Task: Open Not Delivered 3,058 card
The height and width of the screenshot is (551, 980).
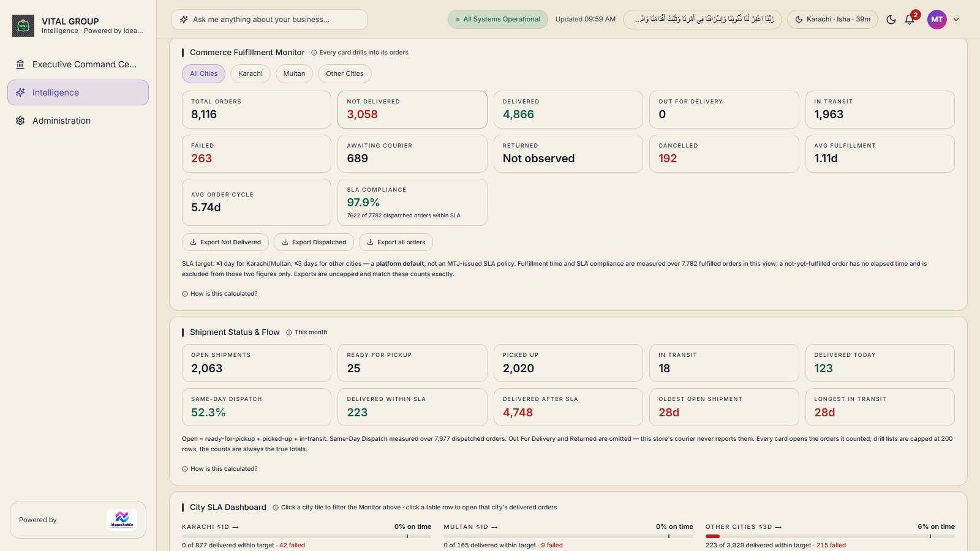Action: [x=412, y=110]
